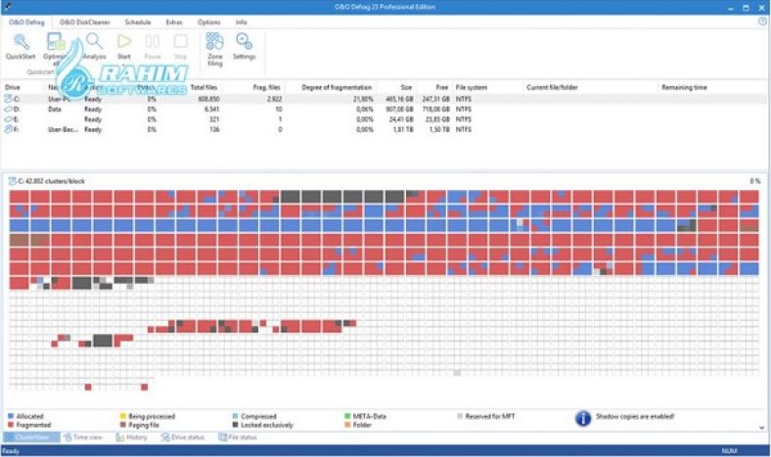Click the Compressed legend swatch
771x457 pixels.
(x=235, y=416)
